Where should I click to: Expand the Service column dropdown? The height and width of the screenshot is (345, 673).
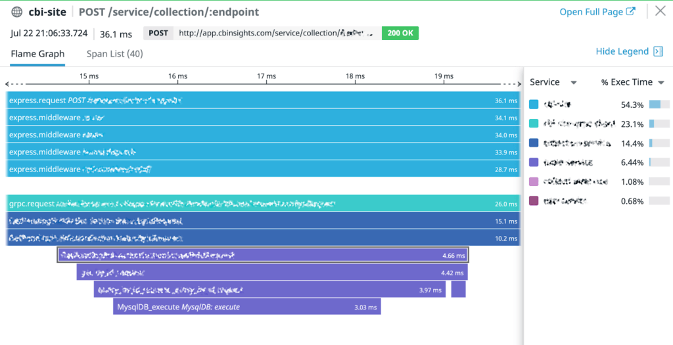(574, 83)
